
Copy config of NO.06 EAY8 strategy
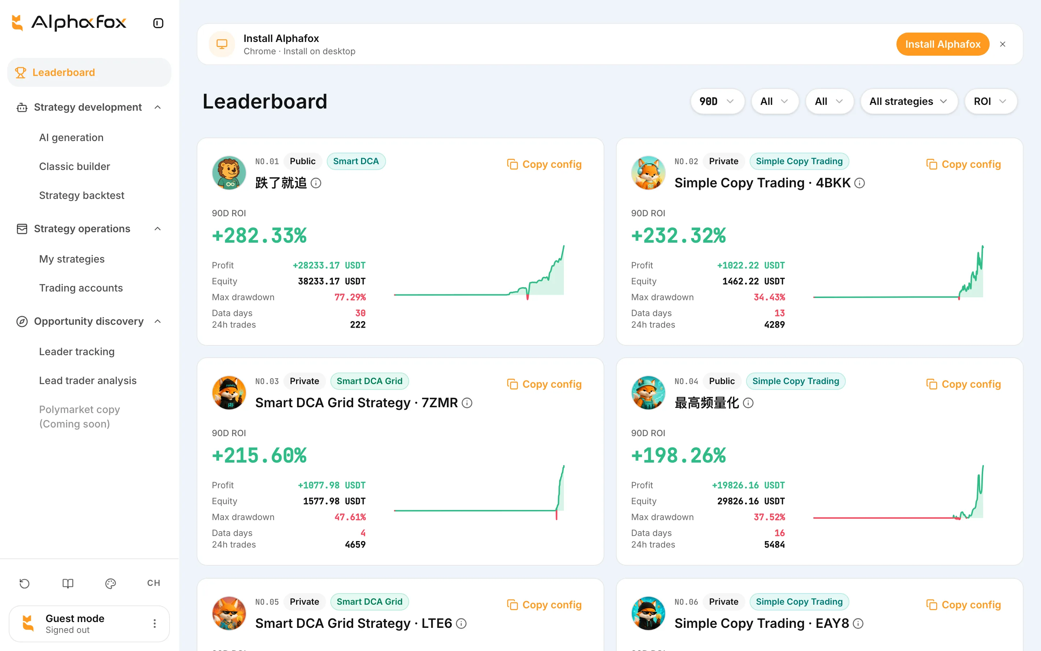point(964,605)
